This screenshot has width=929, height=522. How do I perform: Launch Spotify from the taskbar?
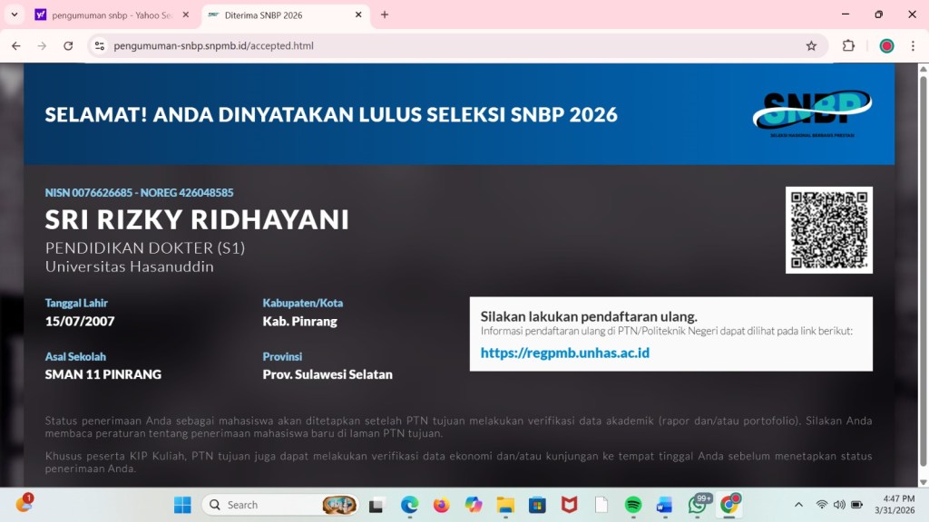(x=632, y=505)
